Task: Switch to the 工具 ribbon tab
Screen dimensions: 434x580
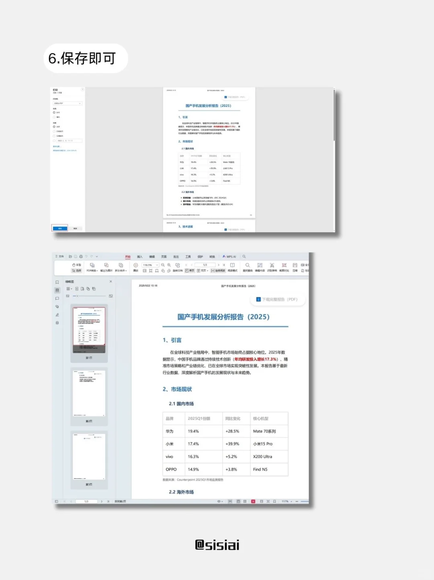Action: coord(188,256)
